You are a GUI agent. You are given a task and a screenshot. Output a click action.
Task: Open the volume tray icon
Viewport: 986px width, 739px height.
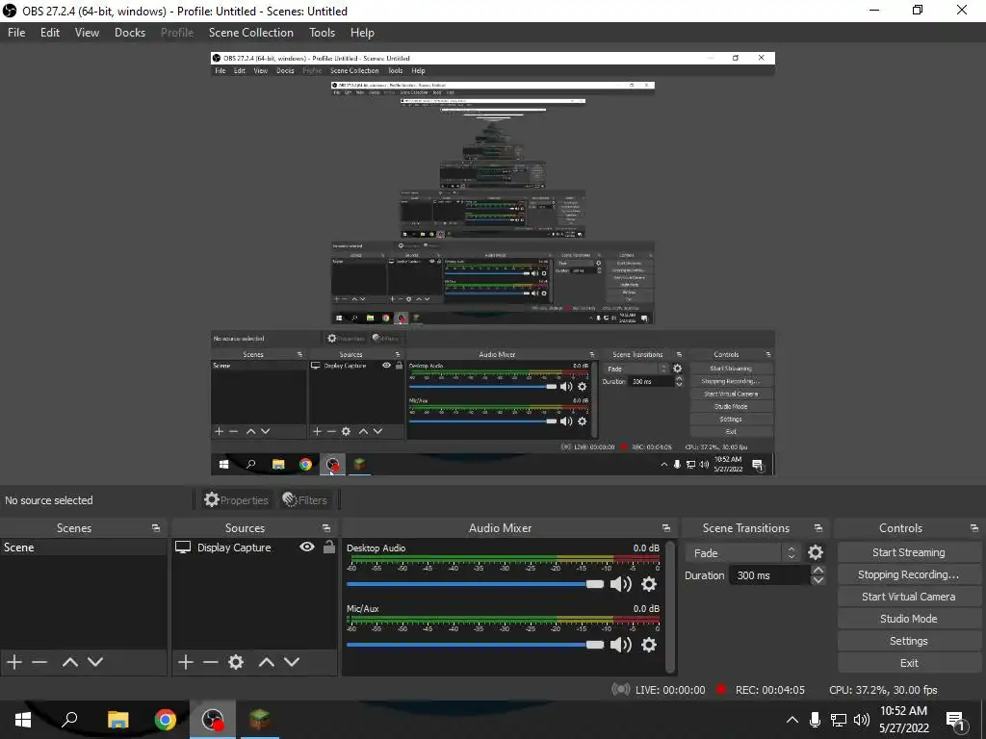(x=862, y=720)
